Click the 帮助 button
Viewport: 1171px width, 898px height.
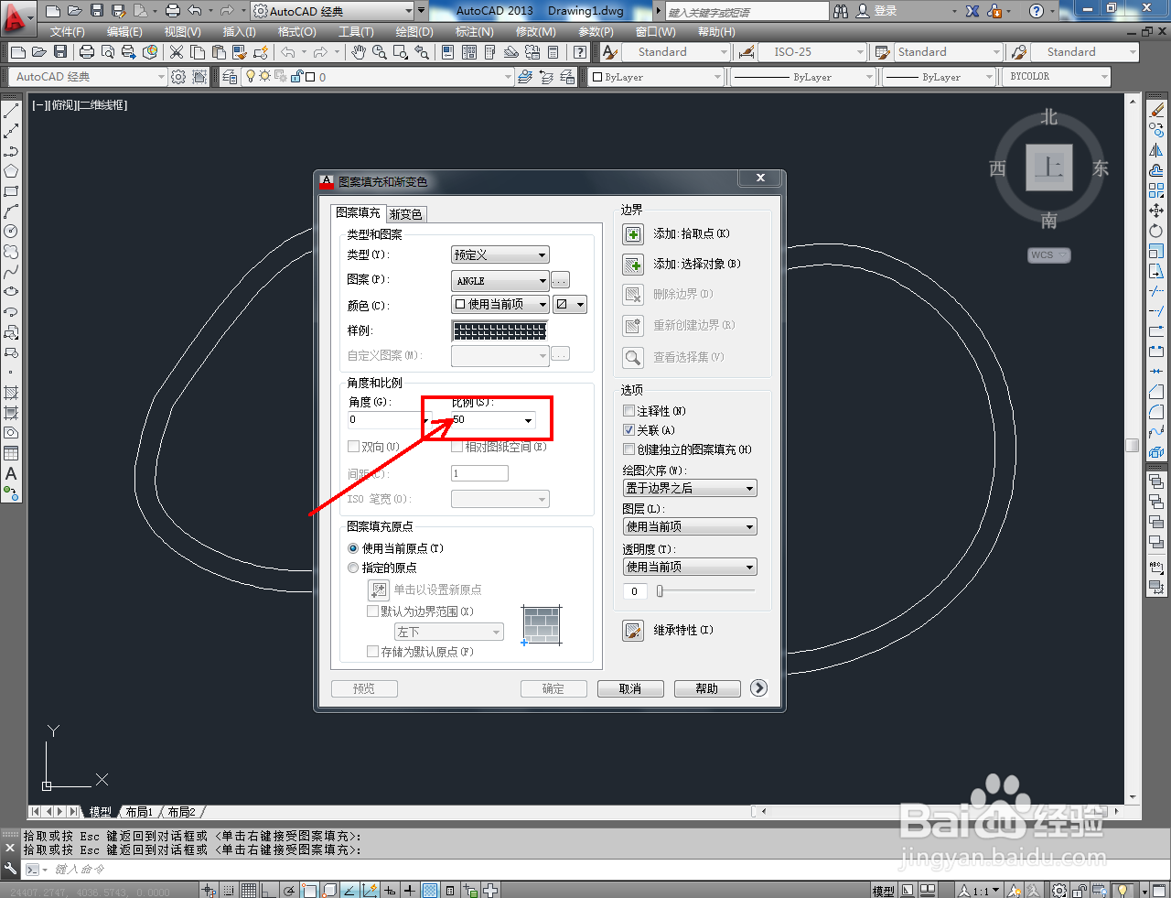pyautogui.click(x=707, y=688)
